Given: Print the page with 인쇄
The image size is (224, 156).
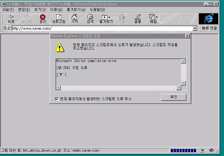Looking at the screenshot, I should point(122,19).
